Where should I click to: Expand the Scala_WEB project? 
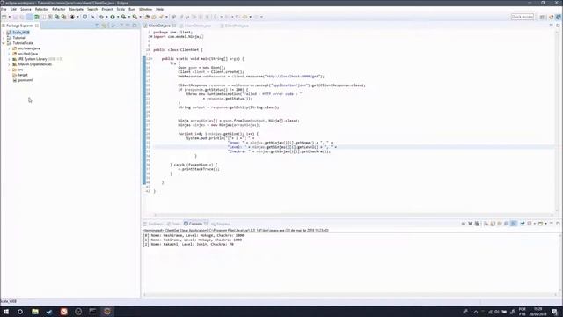[4, 33]
